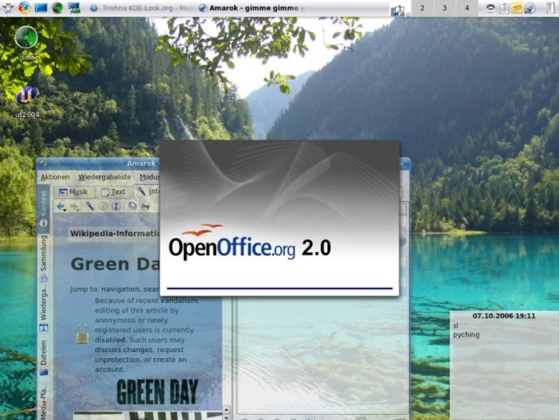Click the OpenOffice loading progress bar
This screenshot has height=420, width=559.
[280, 288]
